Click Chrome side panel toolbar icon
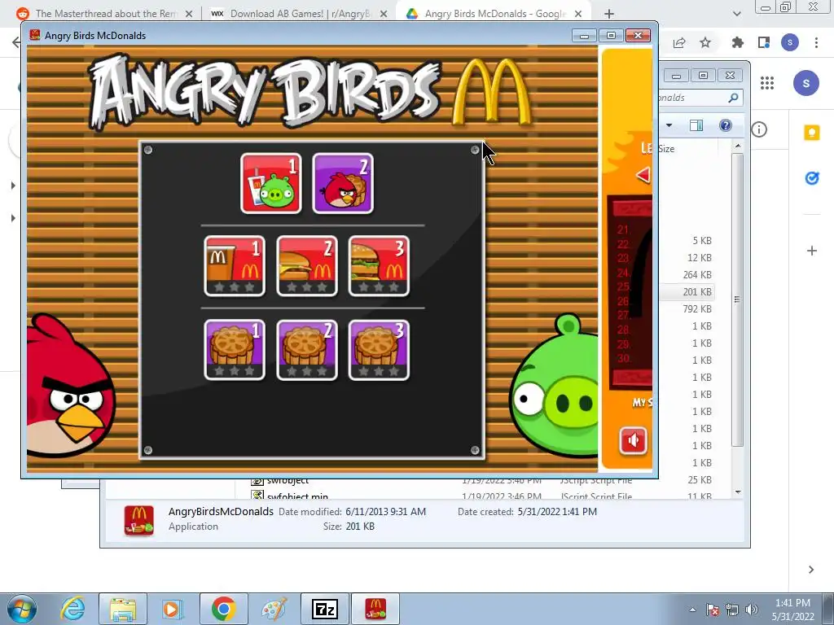Image resolution: width=834 pixels, height=625 pixels. tap(764, 42)
